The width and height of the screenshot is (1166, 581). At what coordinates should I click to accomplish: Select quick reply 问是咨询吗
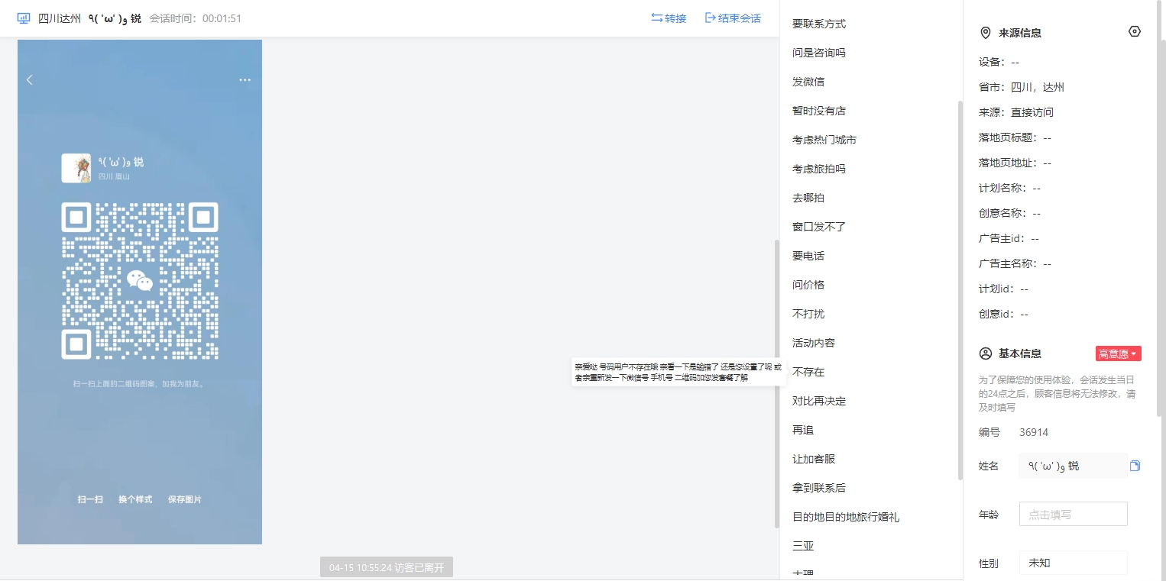(x=819, y=53)
